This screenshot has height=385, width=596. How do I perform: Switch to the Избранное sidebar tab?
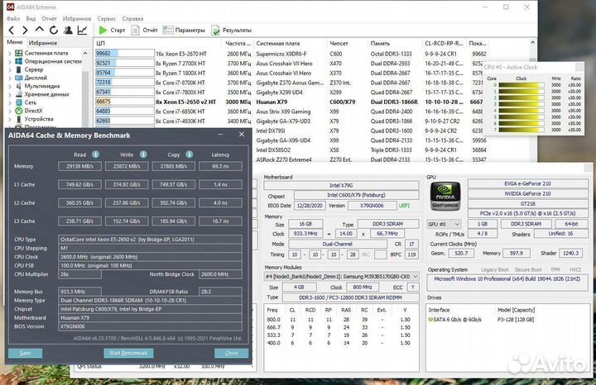tap(43, 43)
